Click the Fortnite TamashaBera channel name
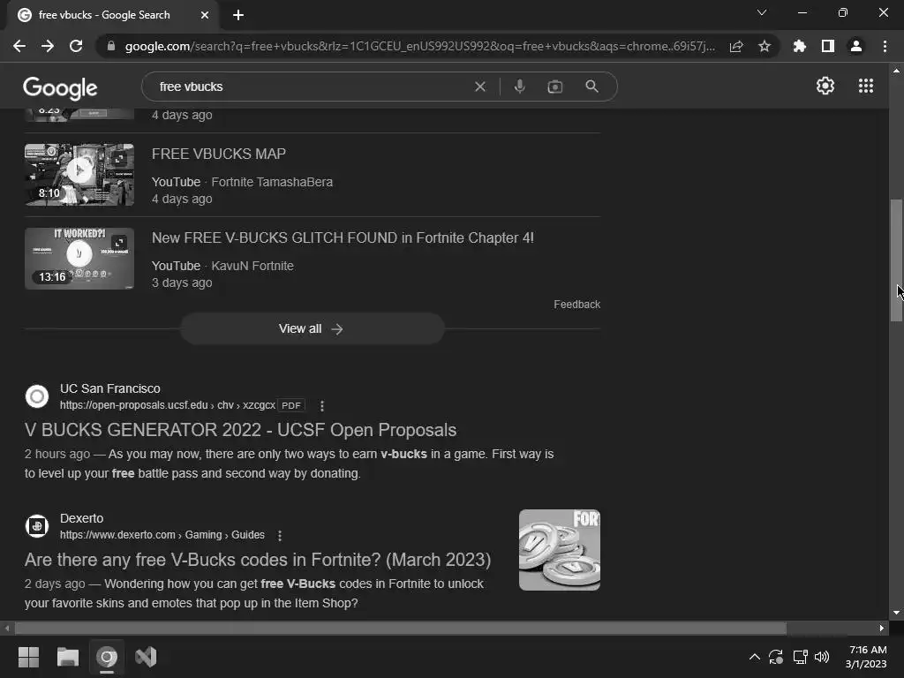The width and height of the screenshot is (904, 678). (272, 182)
